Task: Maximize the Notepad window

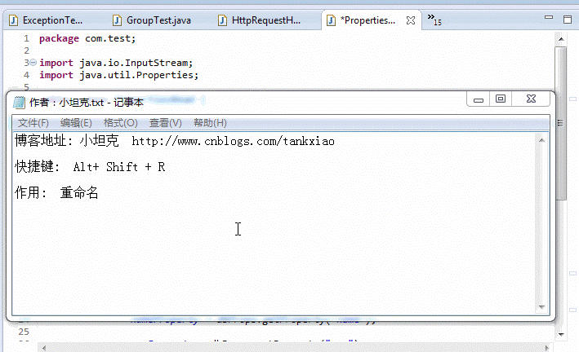Action: pos(501,99)
